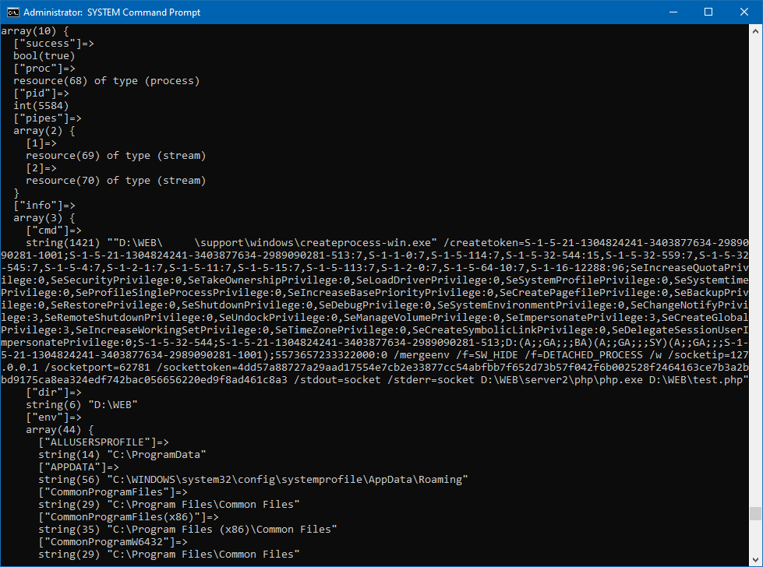763x567 pixels.
Task: Click 'resource(68) of type (process)' line
Action: point(107,81)
